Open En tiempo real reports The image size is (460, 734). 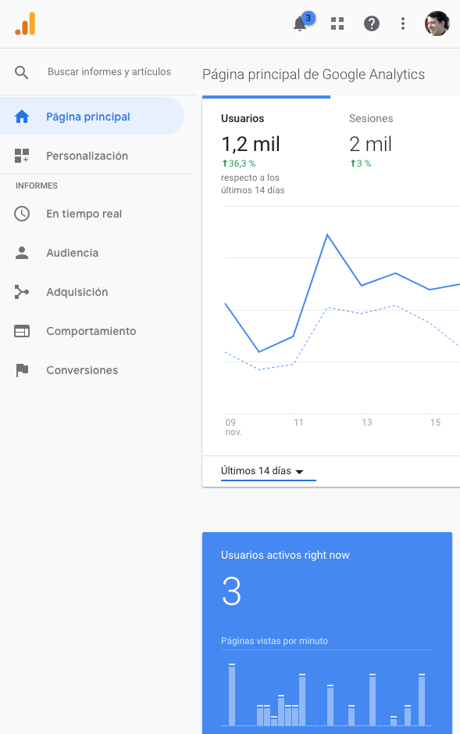84,214
